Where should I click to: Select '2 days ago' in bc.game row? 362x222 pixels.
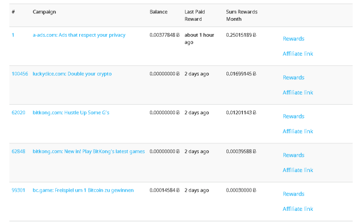point(197,190)
